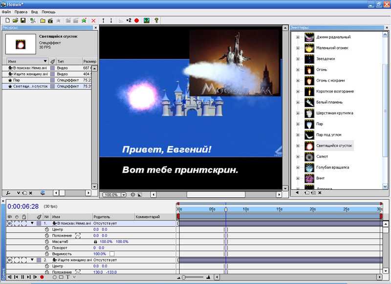The height and width of the screenshot is (284, 391).
Task: Click the white checkbox beside Видимость 100.0%
Action: click(112, 254)
